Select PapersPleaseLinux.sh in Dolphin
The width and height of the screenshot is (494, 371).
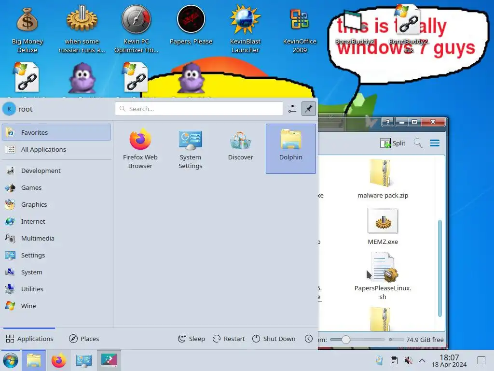(x=383, y=276)
